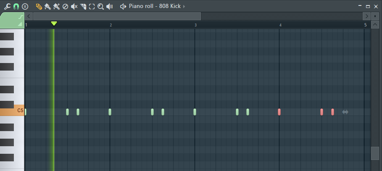
Task: Select the Paint drum sequencer brush tool
Action: point(56,7)
